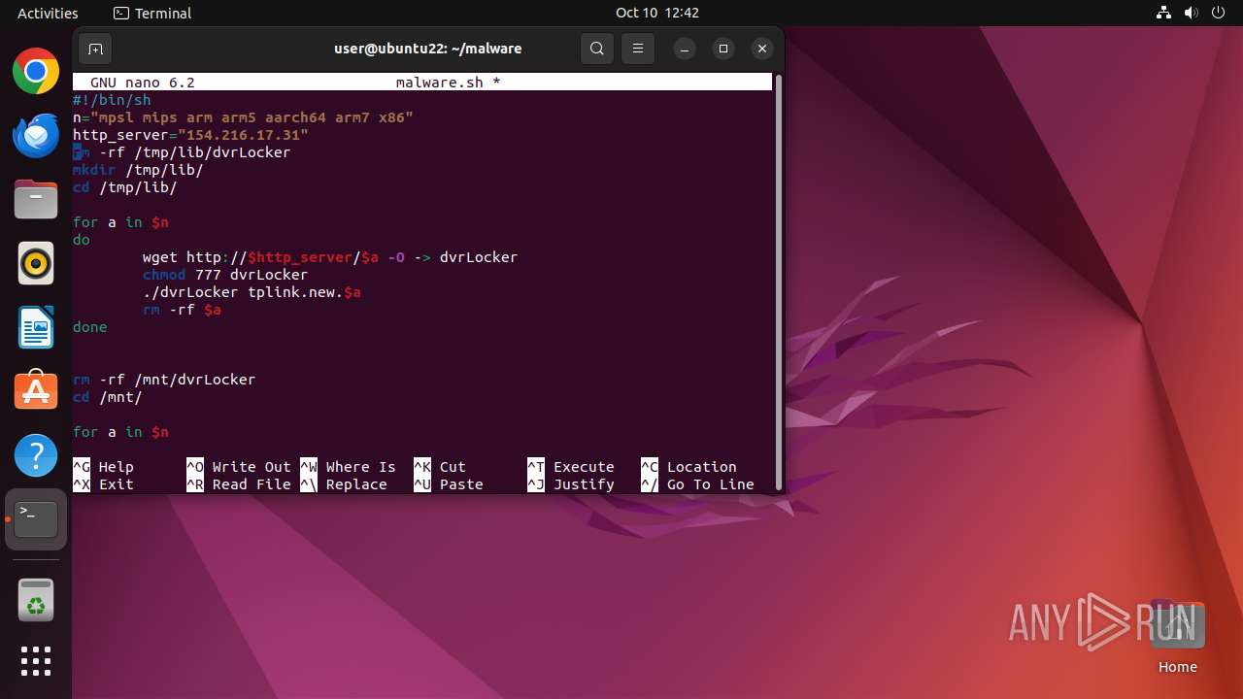The image size is (1243, 699).
Task: Launch LibreOffice Writer from dock
Action: [36, 327]
